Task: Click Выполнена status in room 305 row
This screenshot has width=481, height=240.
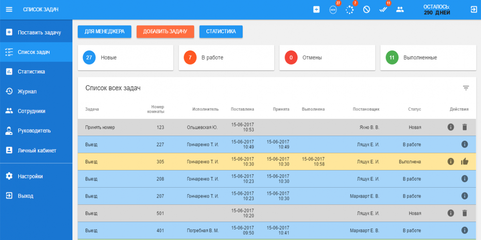Action: click(x=410, y=162)
